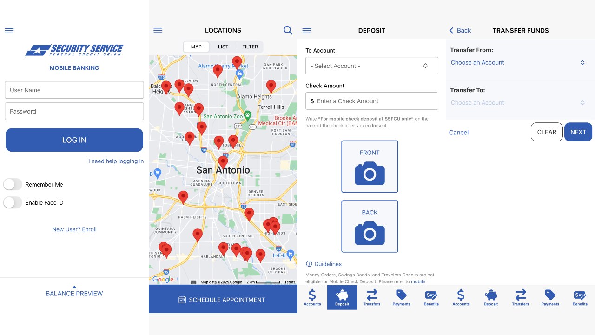Open Transfers icon on Deposit screen
The image size is (595, 335).
[x=372, y=297]
